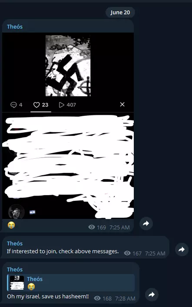Click the crying emoji reaction under the image
The image size is (192, 307).
(11, 225)
